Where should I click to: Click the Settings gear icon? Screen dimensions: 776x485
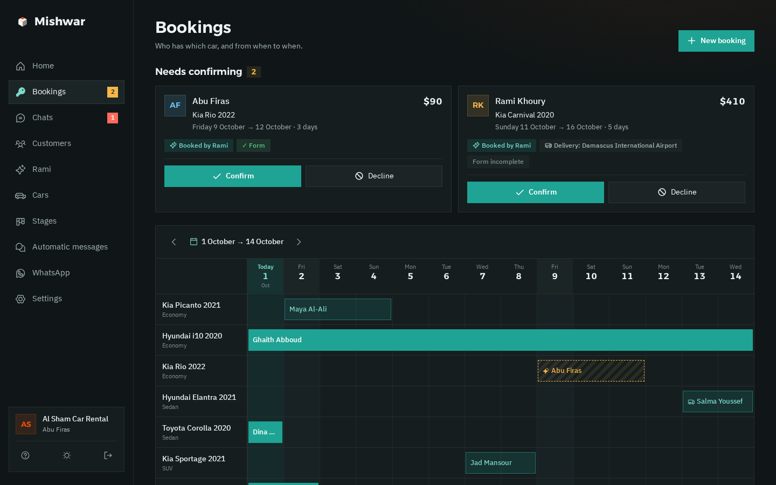click(x=20, y=299)
